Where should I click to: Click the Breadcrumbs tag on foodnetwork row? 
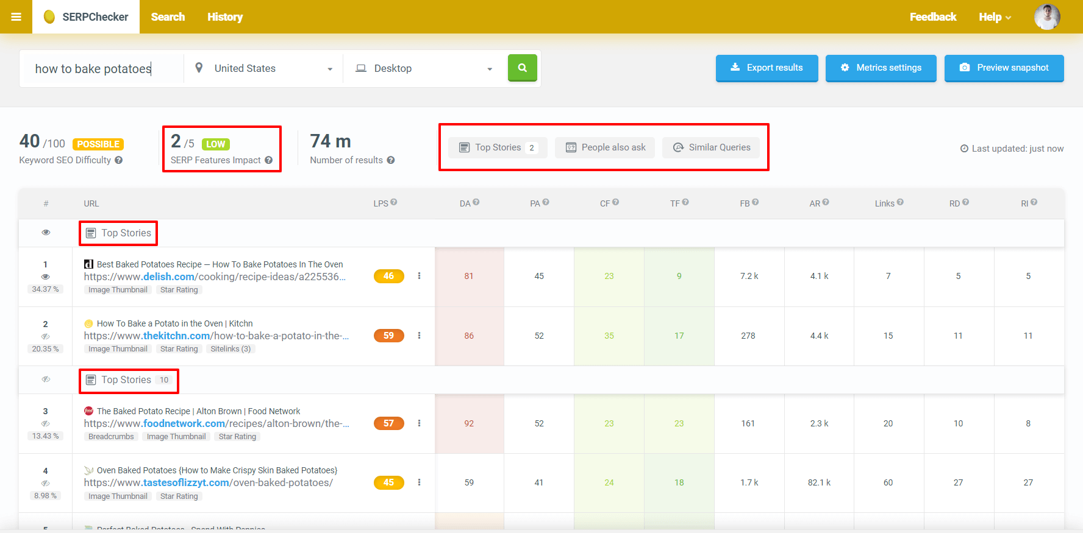(111, 437)
